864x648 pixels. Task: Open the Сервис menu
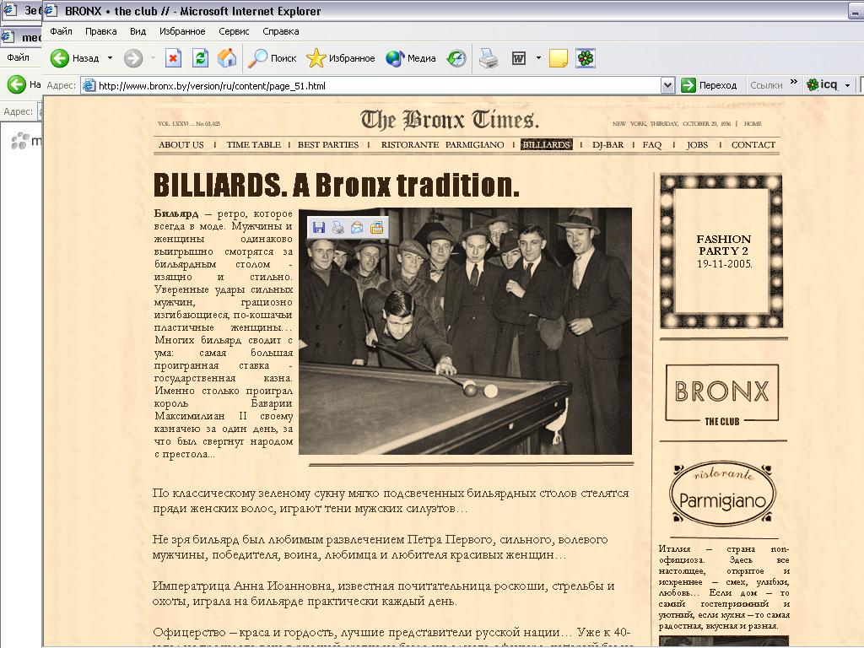[x=234, y=31]
